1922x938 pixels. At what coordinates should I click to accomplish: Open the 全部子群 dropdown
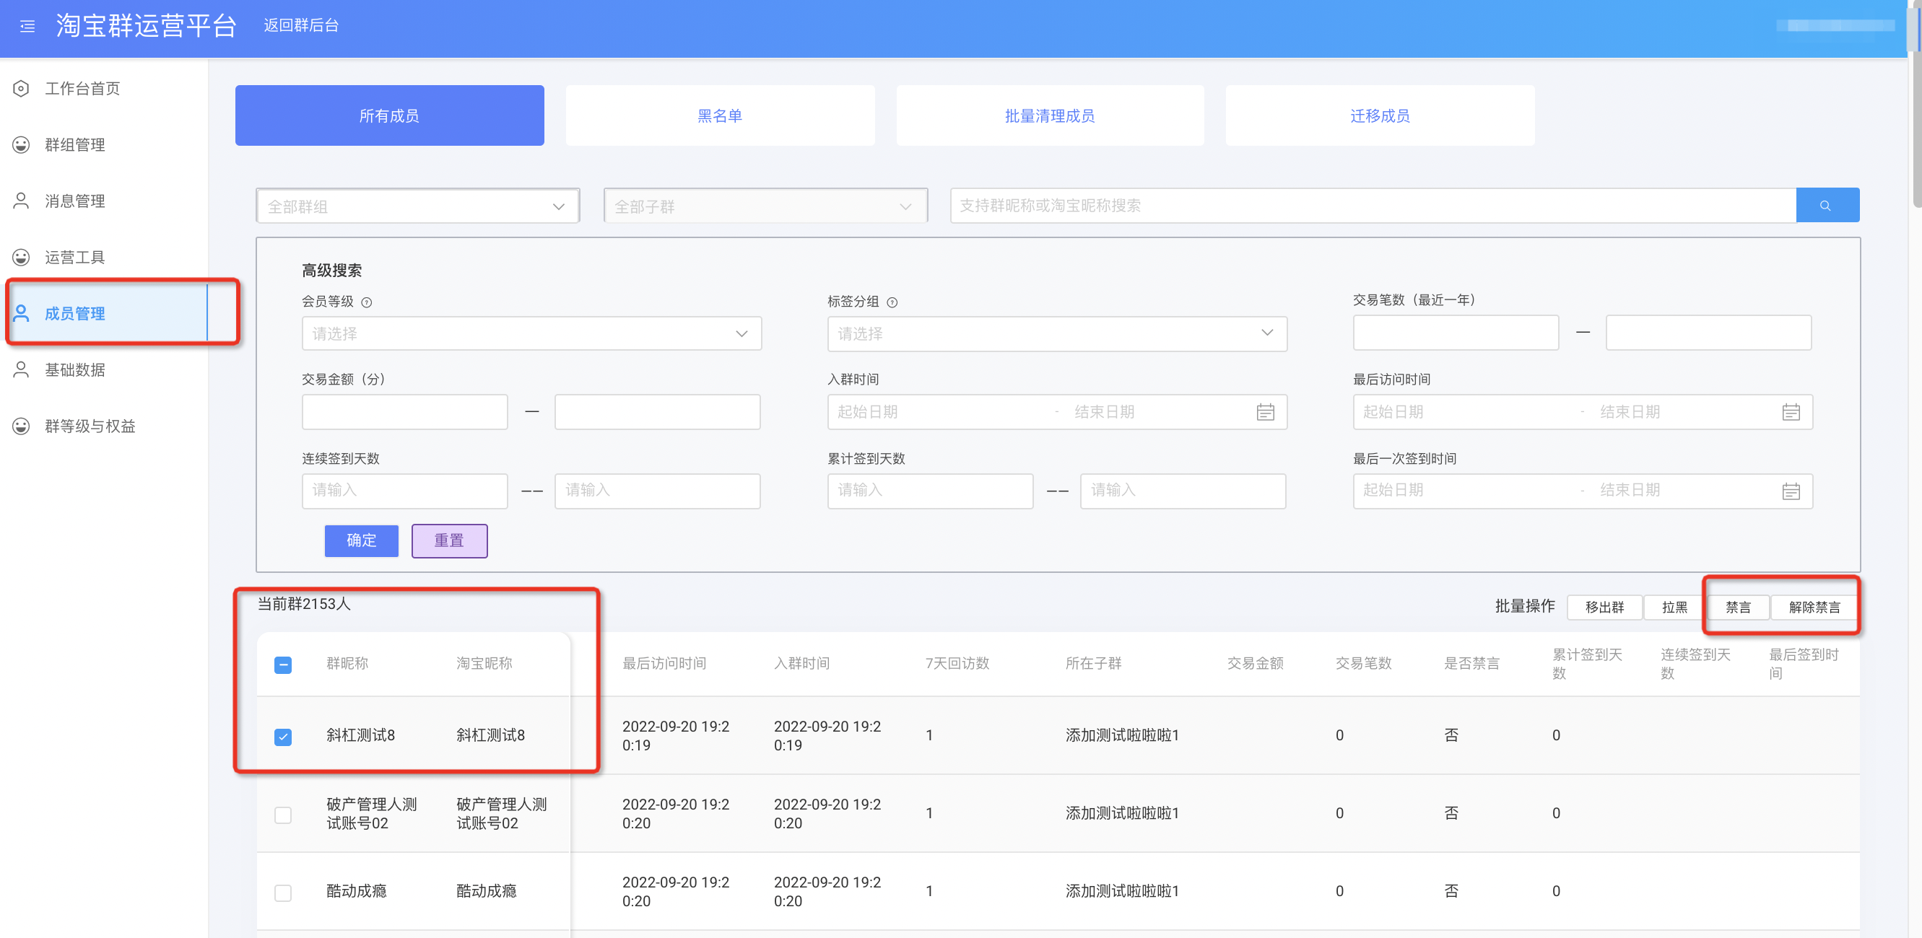tap(765, 206)
